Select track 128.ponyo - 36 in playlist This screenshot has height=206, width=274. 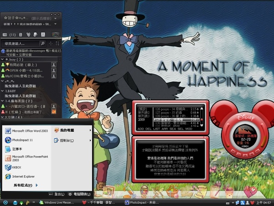(x=176, y=116)
